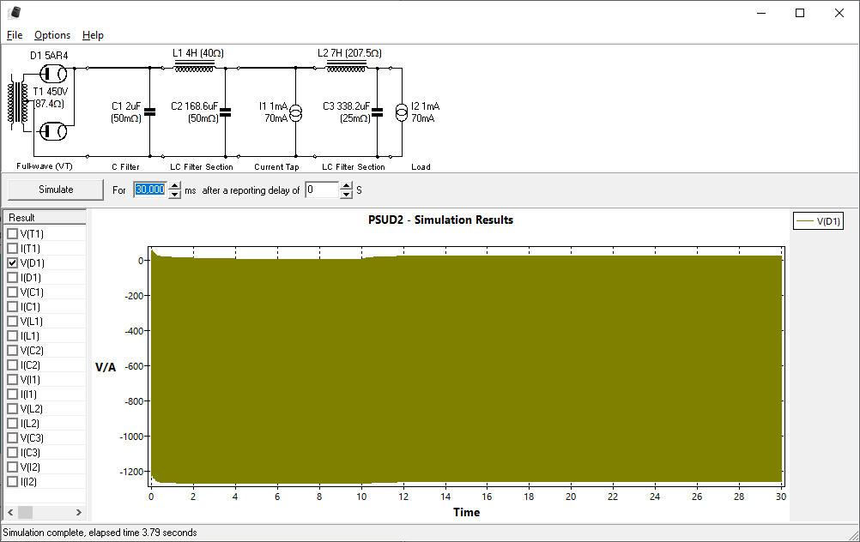Image resolution: width=860 pixels, height=542 pixels.
Task: Uncheck the V(D1) result trace
Action: click(x=13, y=262)
